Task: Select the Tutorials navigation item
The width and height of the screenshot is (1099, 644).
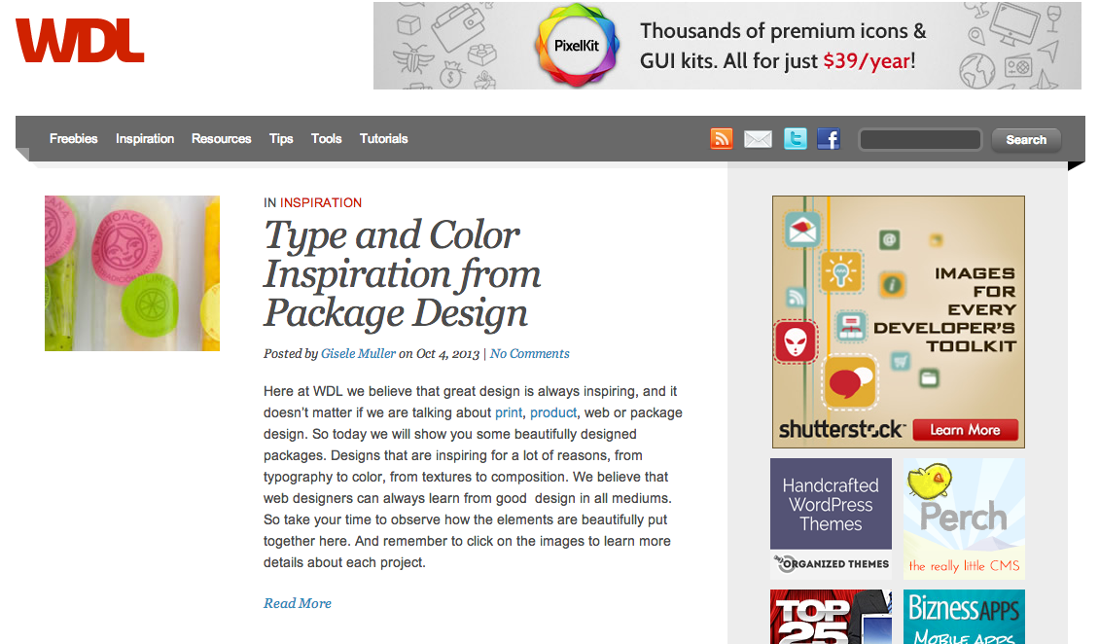Action: (x=383, y=138)
